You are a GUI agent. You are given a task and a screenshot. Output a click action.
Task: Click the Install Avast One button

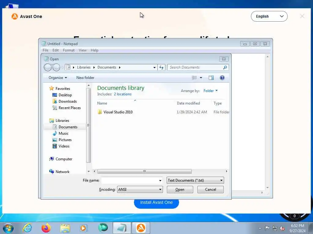[x=156, y=203]
